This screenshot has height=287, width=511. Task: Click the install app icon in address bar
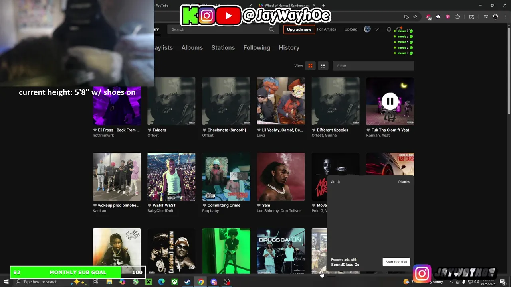406,17
